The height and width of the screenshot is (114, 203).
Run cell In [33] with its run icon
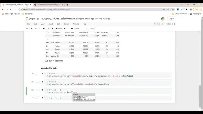pos(43,82)
